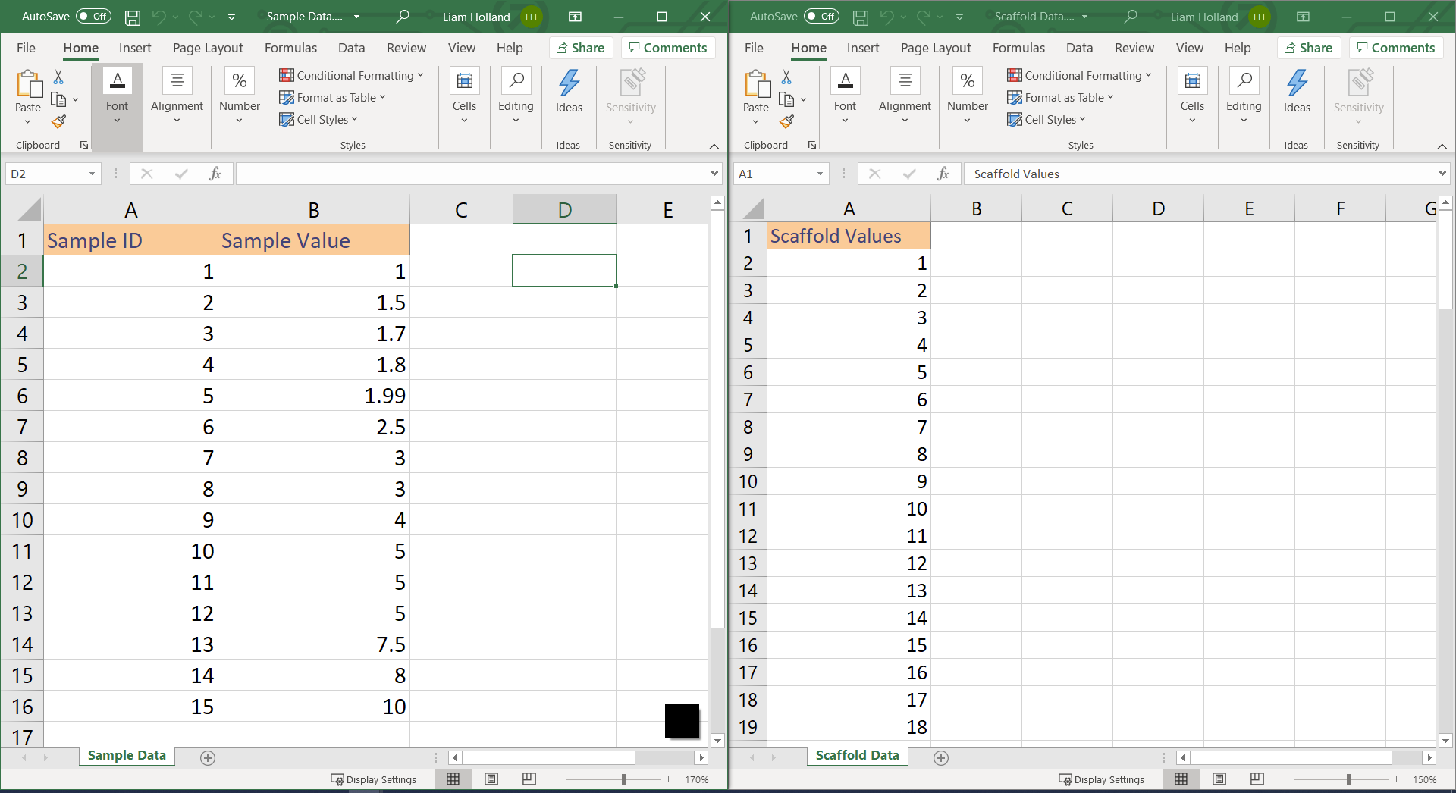Click the Insert Function fx icon in left window
Screen dimensions: 1456x793
(x=215, y=174)
